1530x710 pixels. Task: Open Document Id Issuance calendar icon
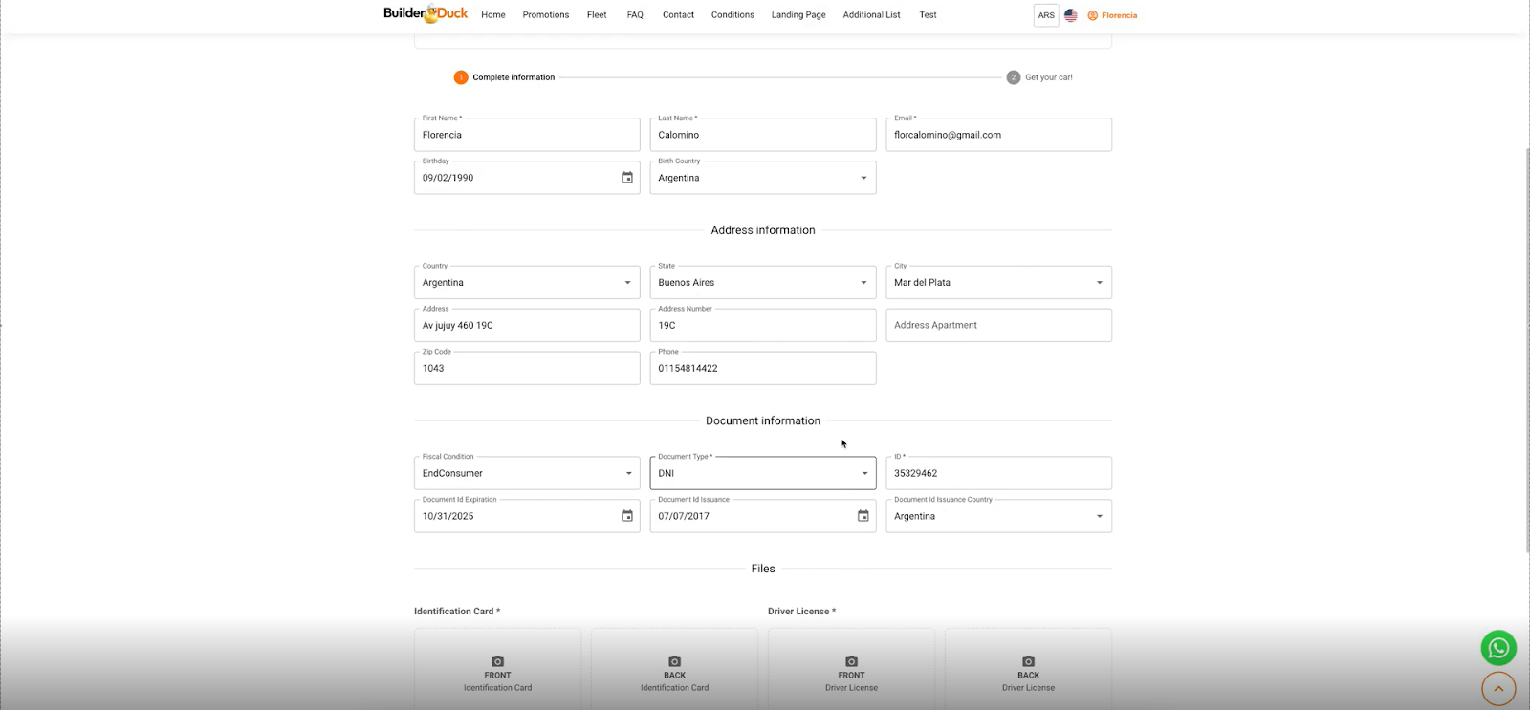863,516
